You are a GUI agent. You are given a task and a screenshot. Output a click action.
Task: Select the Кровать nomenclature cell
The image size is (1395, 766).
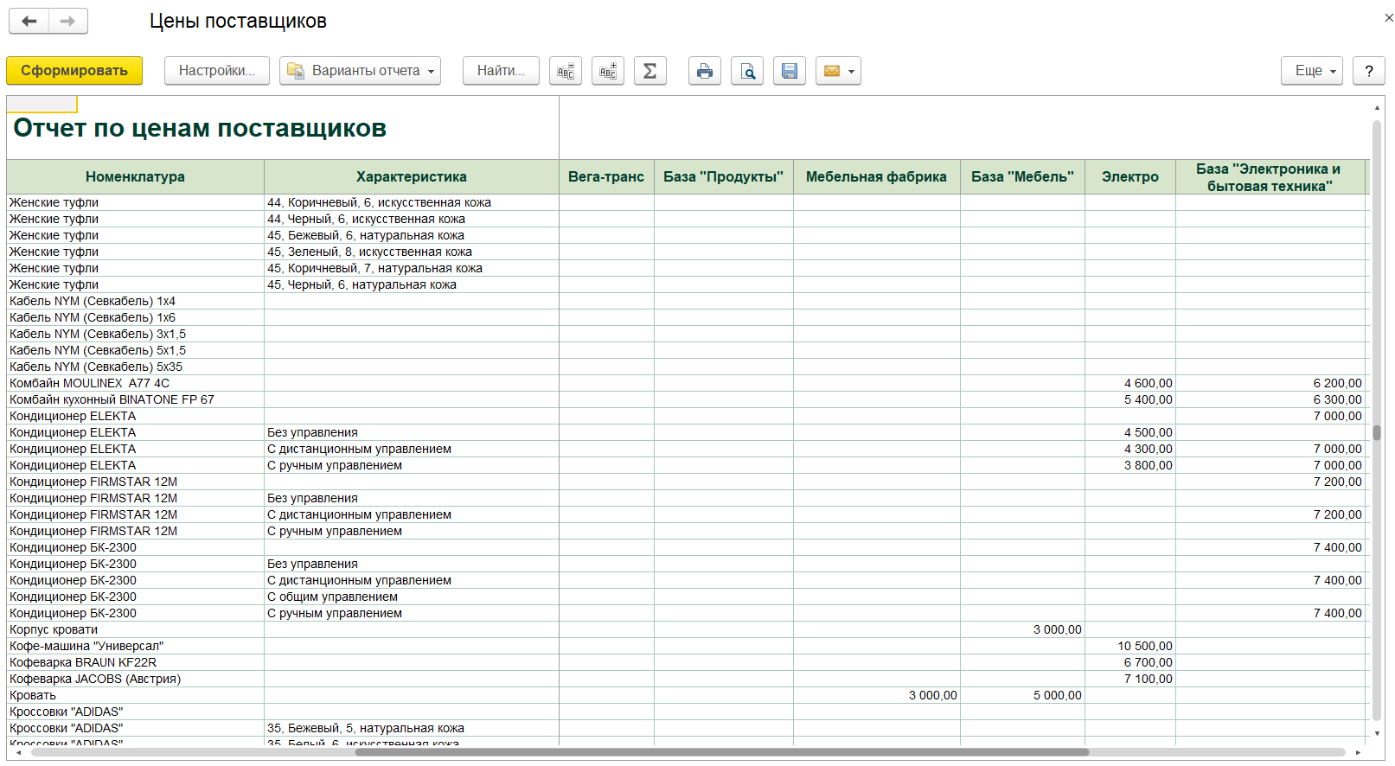click(135, 696)
